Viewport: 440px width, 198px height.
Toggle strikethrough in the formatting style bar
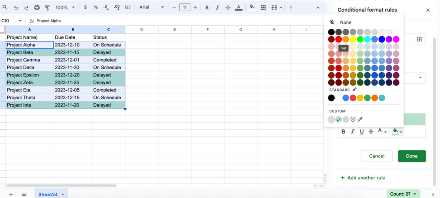click(x=371, y=131)
